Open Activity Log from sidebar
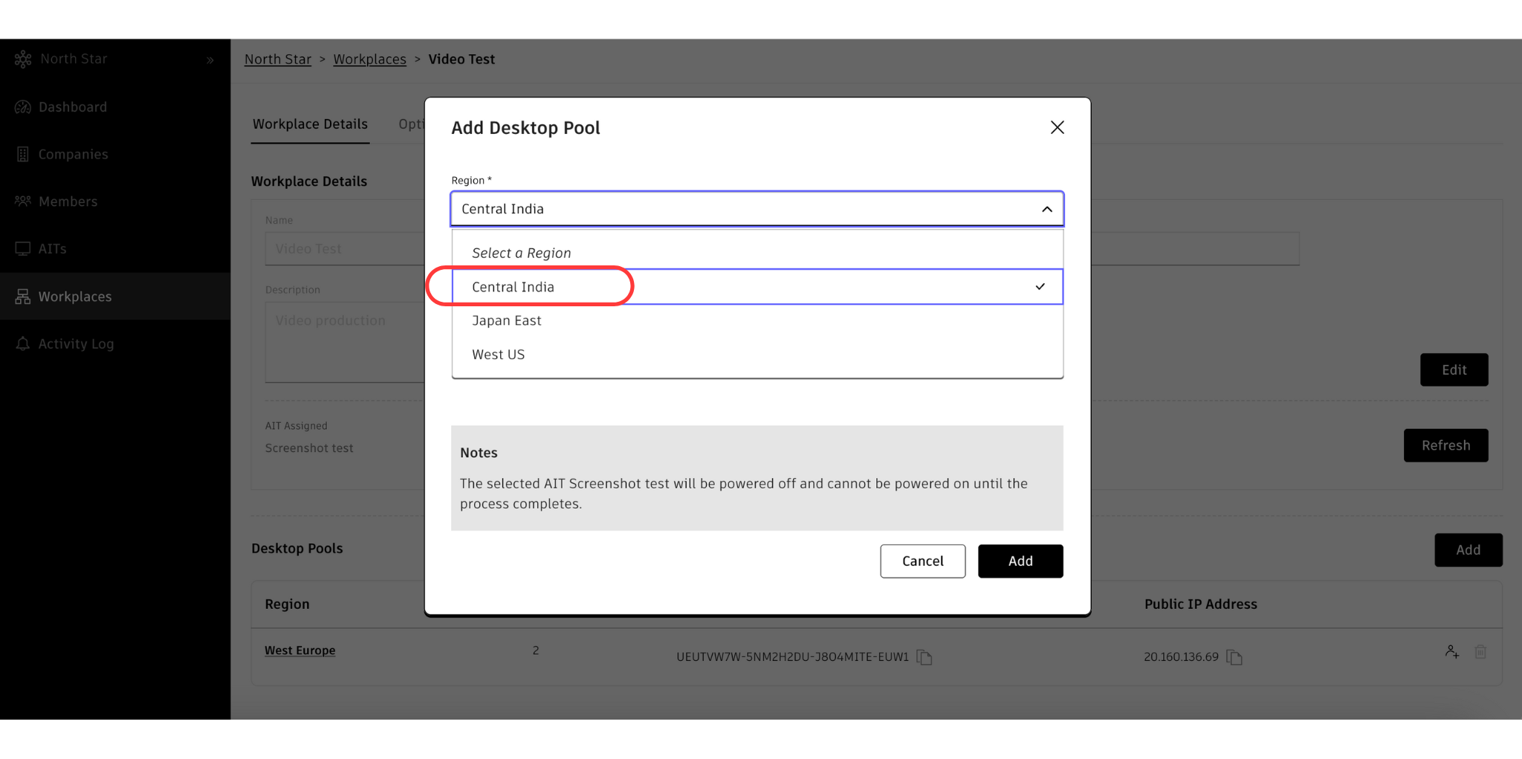 point(76,344)
